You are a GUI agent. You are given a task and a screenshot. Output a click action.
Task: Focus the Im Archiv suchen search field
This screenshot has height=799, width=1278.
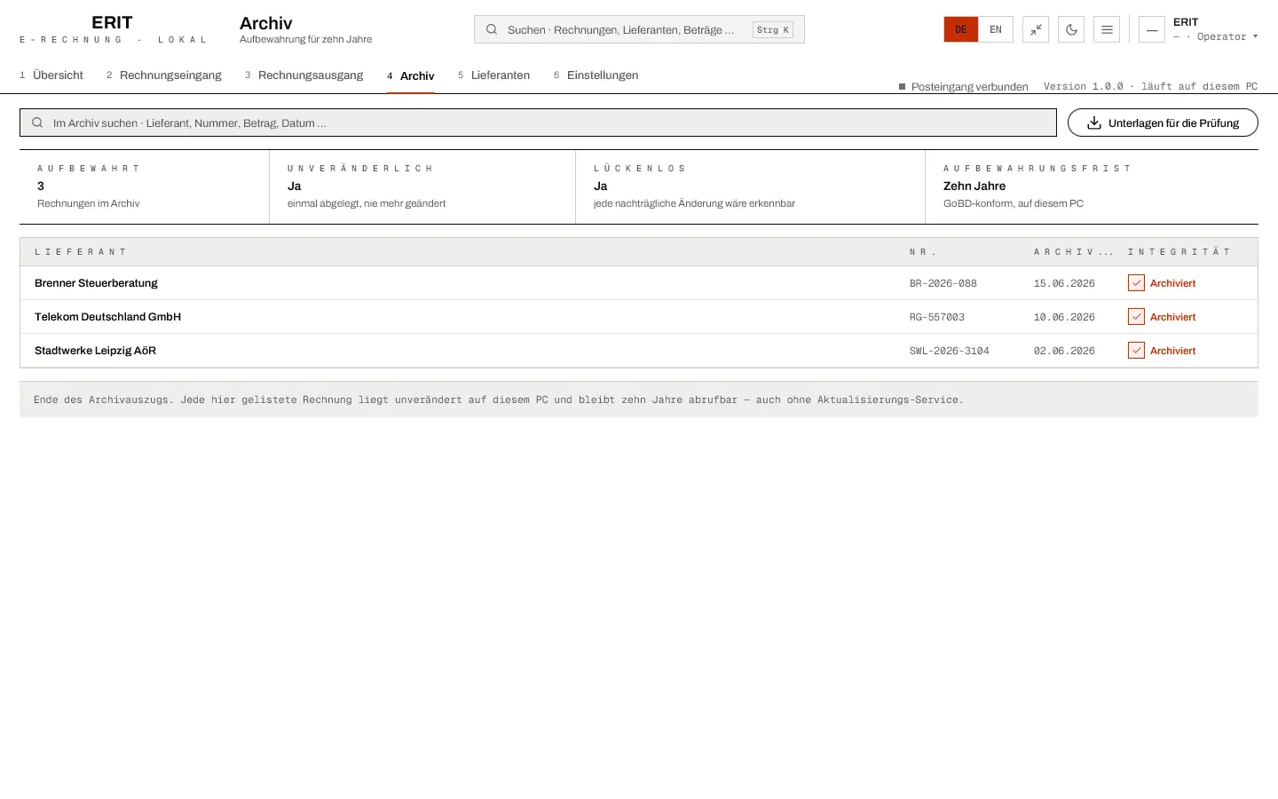click(538, 123)
